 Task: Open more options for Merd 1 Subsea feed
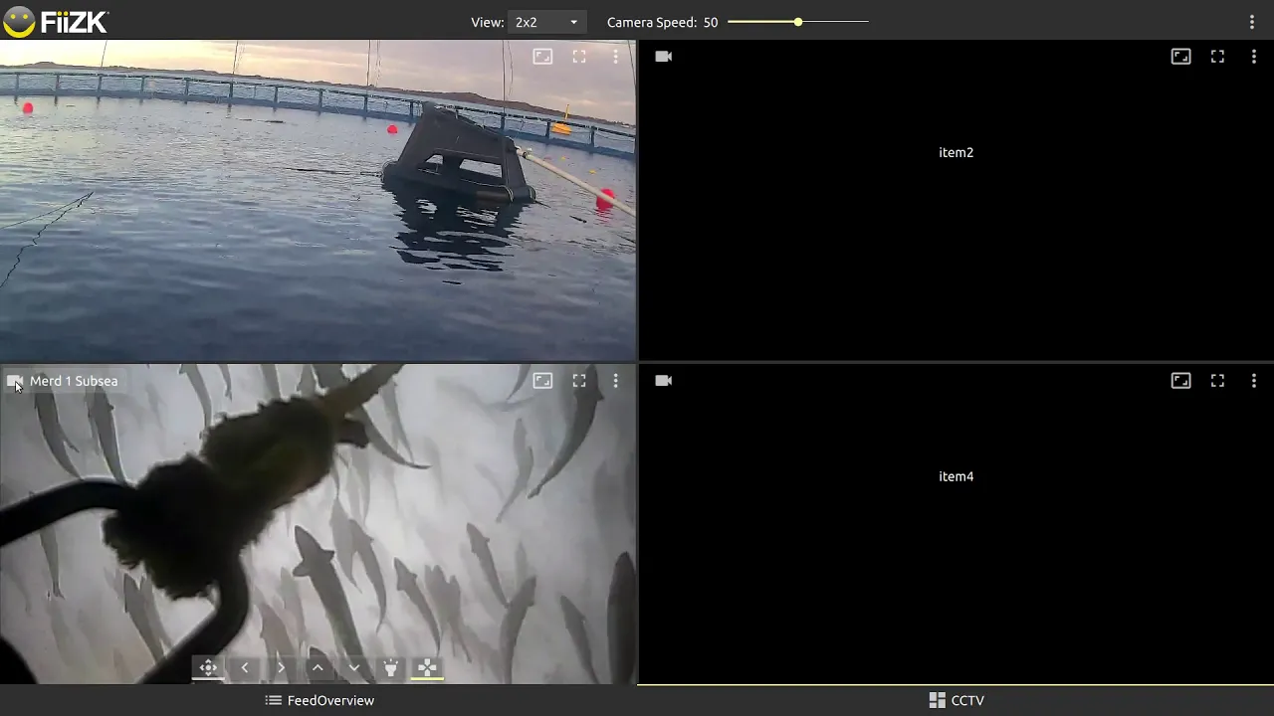pyautogui.click(x=616, y=381)
